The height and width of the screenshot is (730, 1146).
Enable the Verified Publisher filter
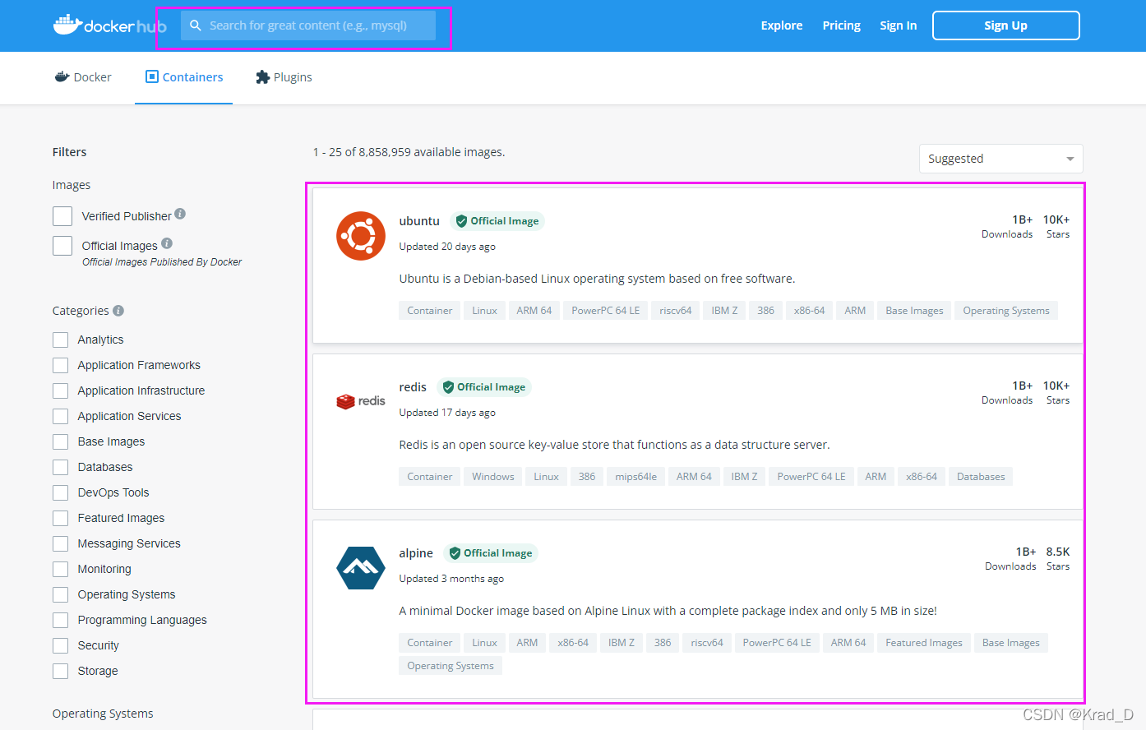pyautogui.click(x=62, y=216)
